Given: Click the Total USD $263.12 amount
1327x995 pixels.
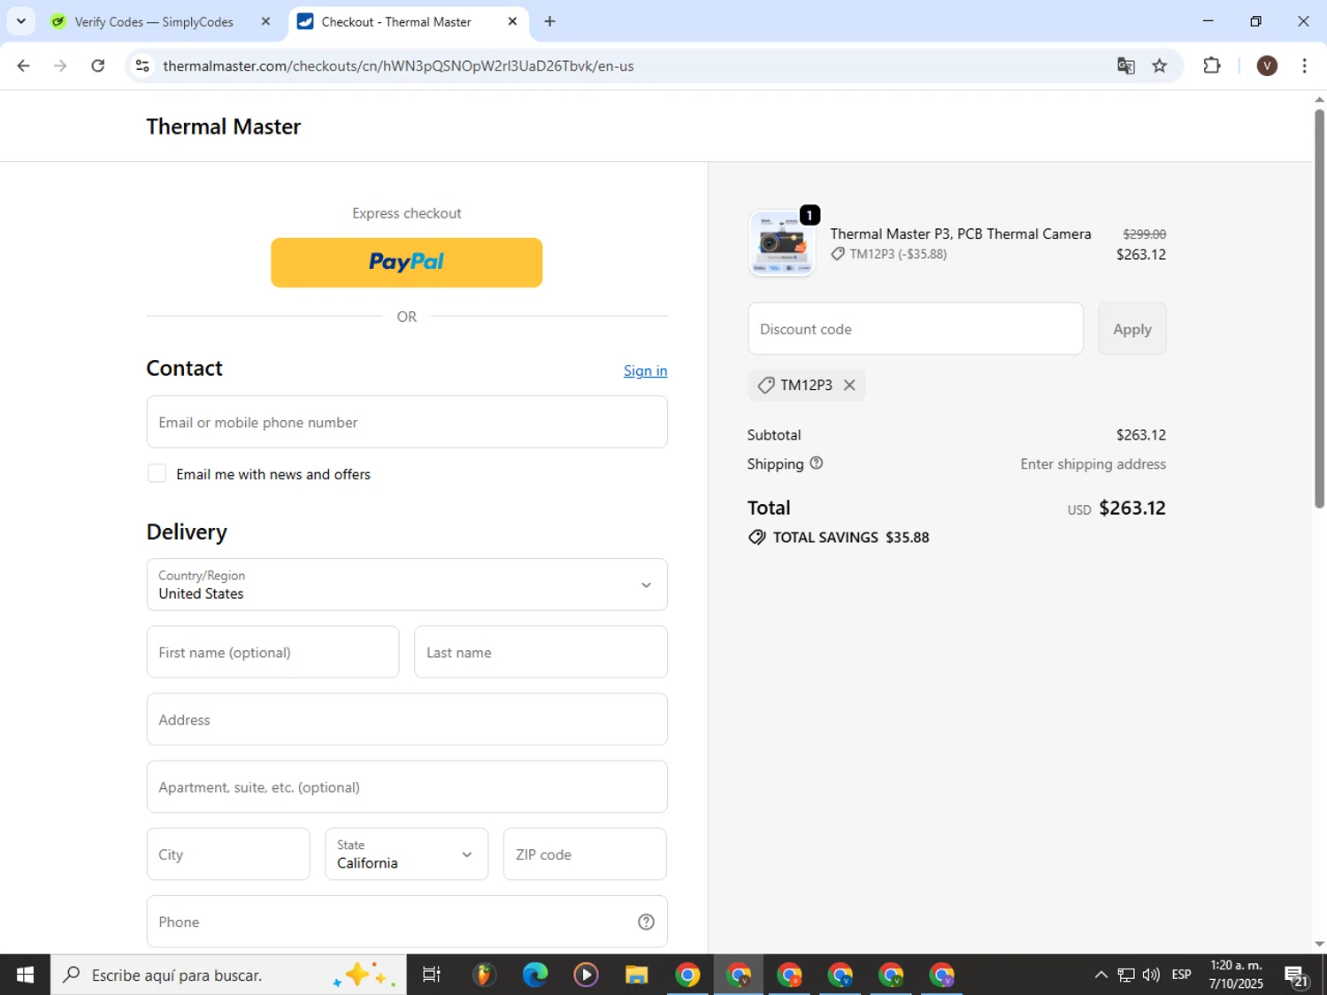Looking at the screenshot, I should click(1116, 508).
